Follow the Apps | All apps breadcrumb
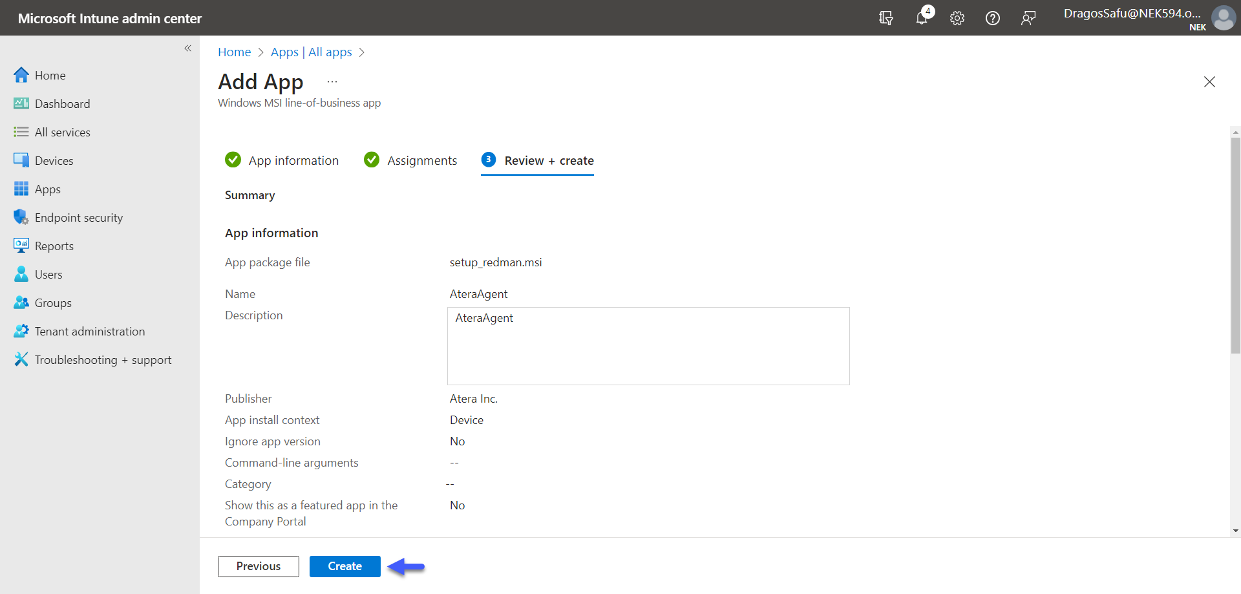 (312, 52)
